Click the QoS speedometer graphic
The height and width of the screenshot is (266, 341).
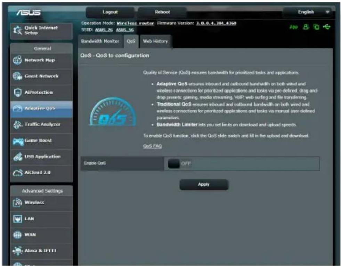[113, 112]
